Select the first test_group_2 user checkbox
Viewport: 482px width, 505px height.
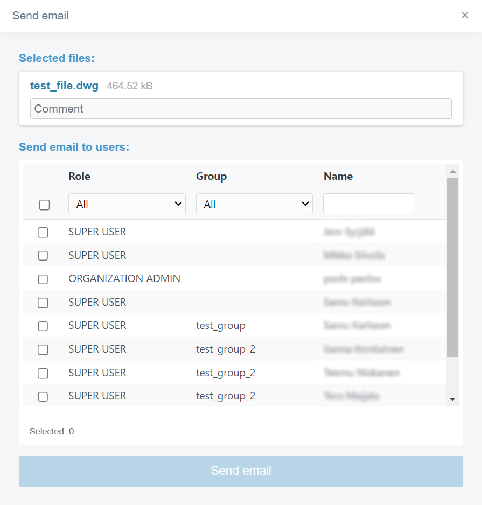click(43, 350)
